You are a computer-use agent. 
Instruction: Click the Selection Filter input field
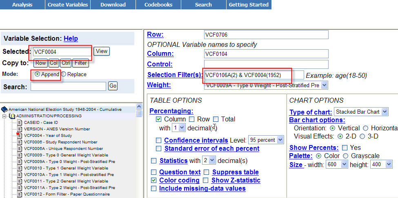click(x=253, y=75)
